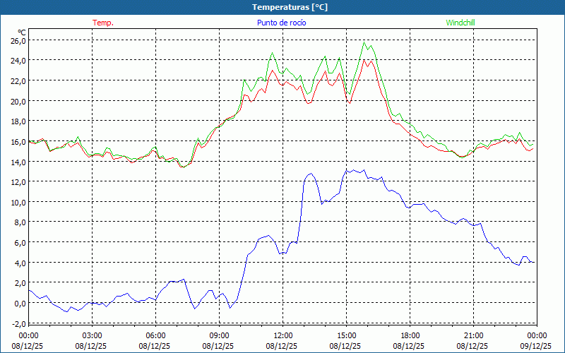
Task: Select the red Temp. legend label
Action: click(x=103, y=23)
